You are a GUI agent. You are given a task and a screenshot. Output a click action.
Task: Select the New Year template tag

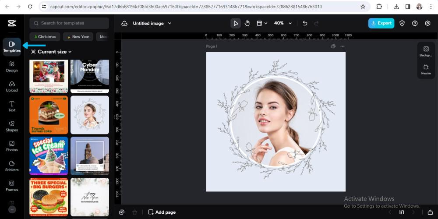(78, 37)
